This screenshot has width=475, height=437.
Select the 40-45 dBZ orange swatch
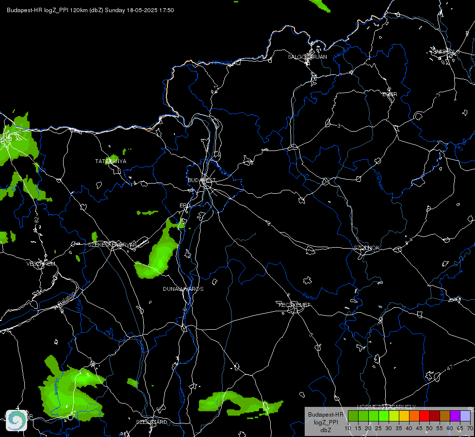pyautogui.click(x=414, y=416)
